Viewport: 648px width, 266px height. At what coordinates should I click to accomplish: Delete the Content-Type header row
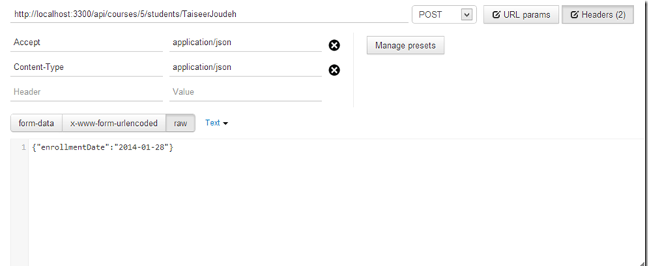[335, 70]
